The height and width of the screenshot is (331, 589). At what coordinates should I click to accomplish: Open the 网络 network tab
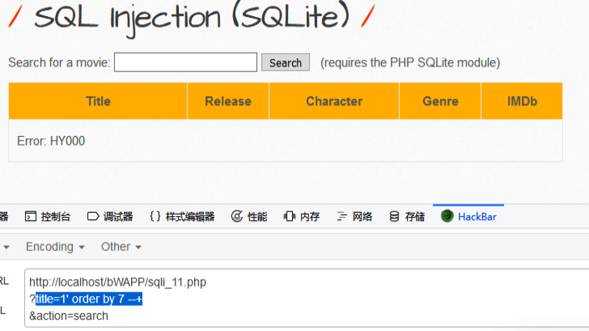[354, 217]
